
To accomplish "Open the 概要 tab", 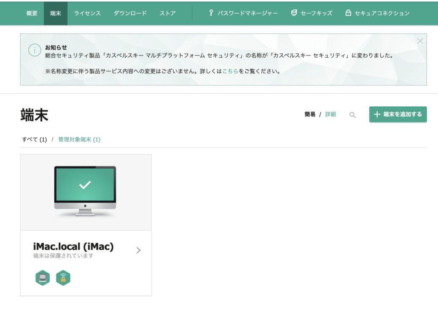I will (x=32, y=13).
